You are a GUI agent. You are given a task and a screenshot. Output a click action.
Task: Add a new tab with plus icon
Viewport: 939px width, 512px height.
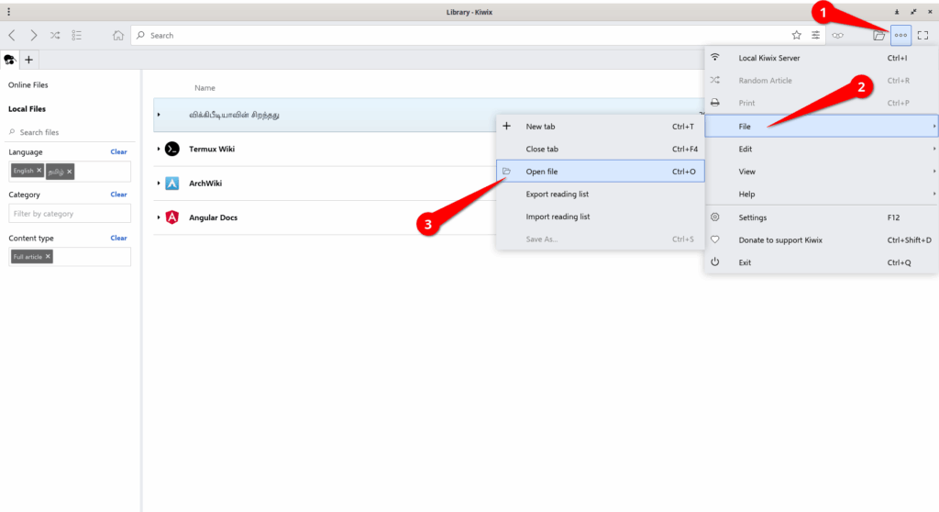(28, 60)
